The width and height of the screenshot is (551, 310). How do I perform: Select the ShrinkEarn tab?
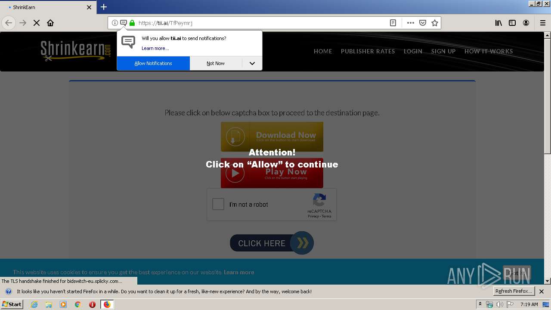coord(47,7)
